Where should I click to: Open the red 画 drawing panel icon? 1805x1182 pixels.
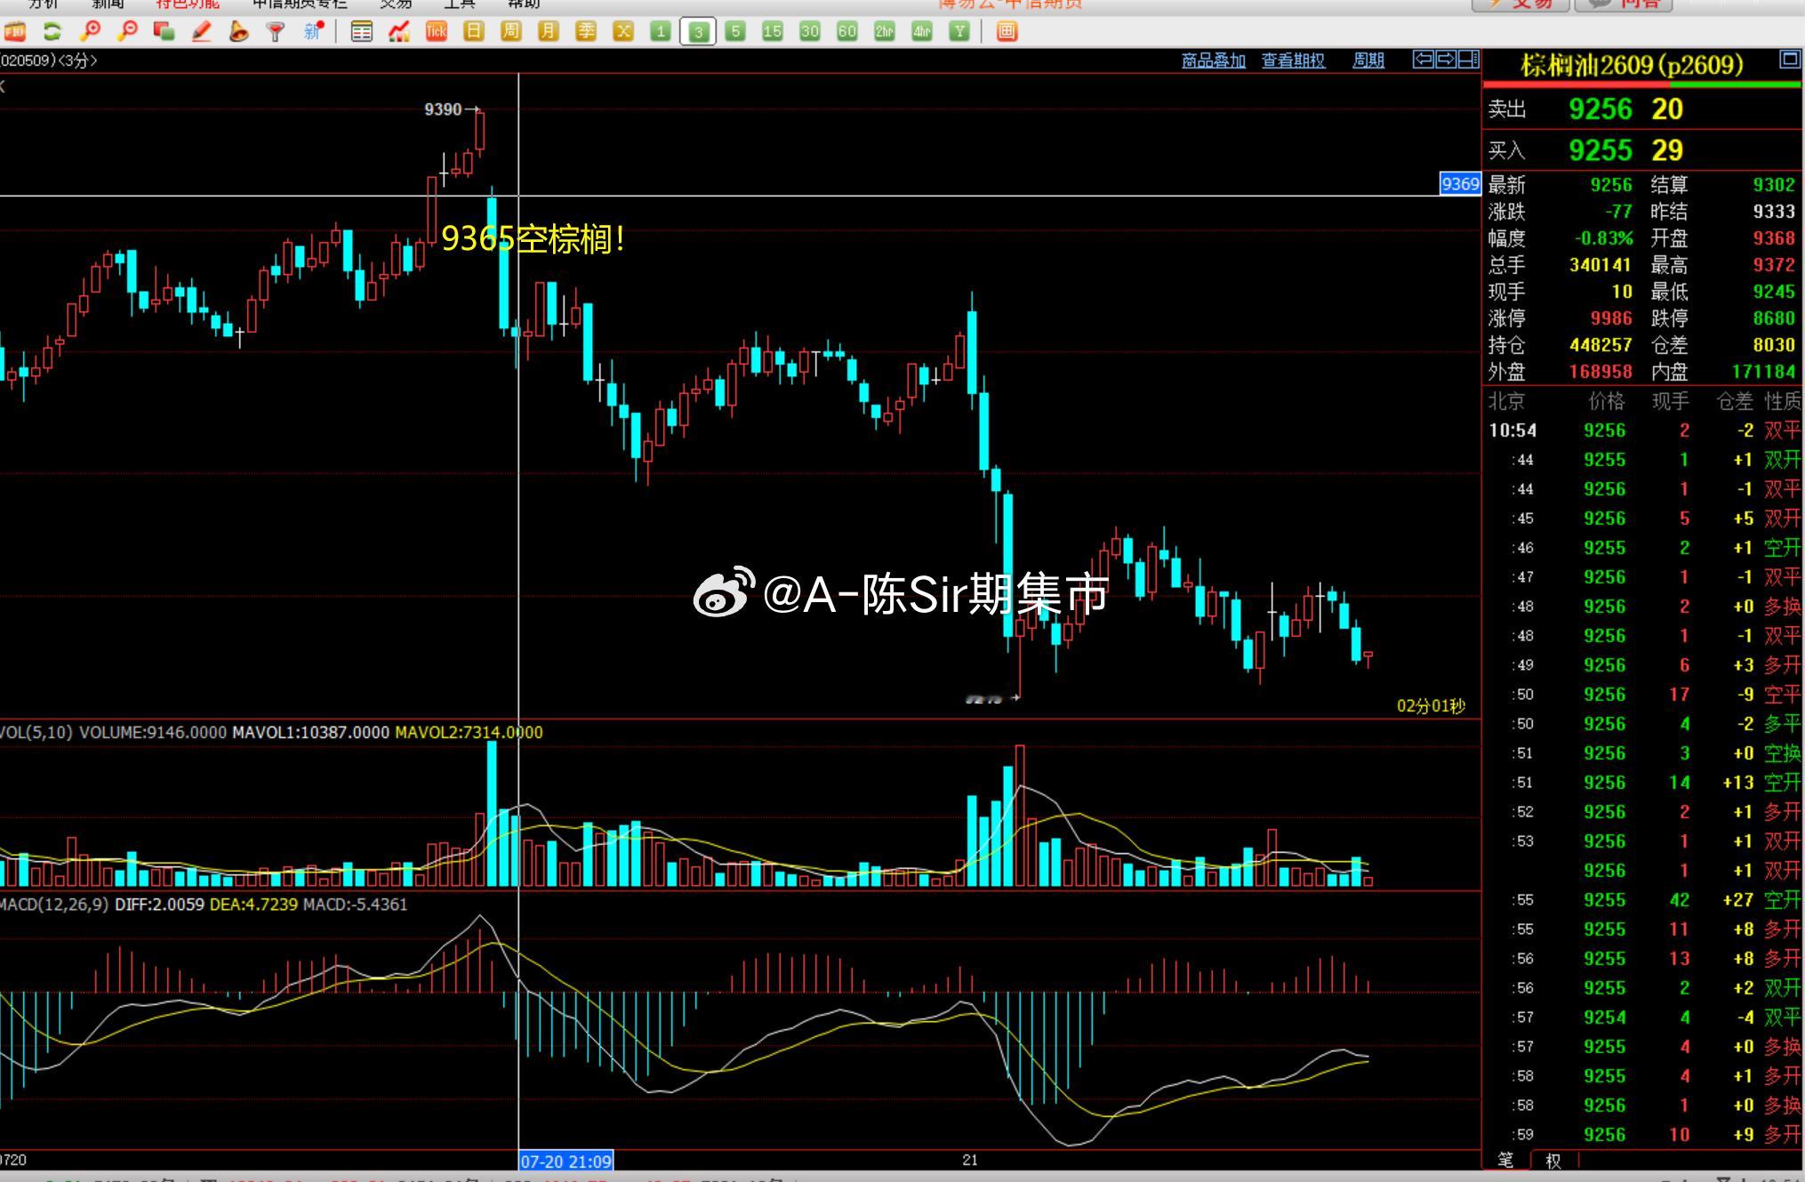pos(1007,32)
